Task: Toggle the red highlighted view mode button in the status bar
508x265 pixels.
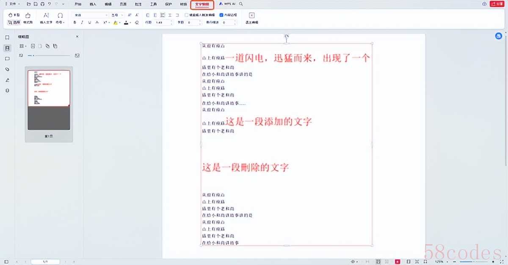Action: coord(397,262)
